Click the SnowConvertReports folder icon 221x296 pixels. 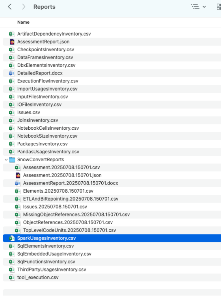12,160
